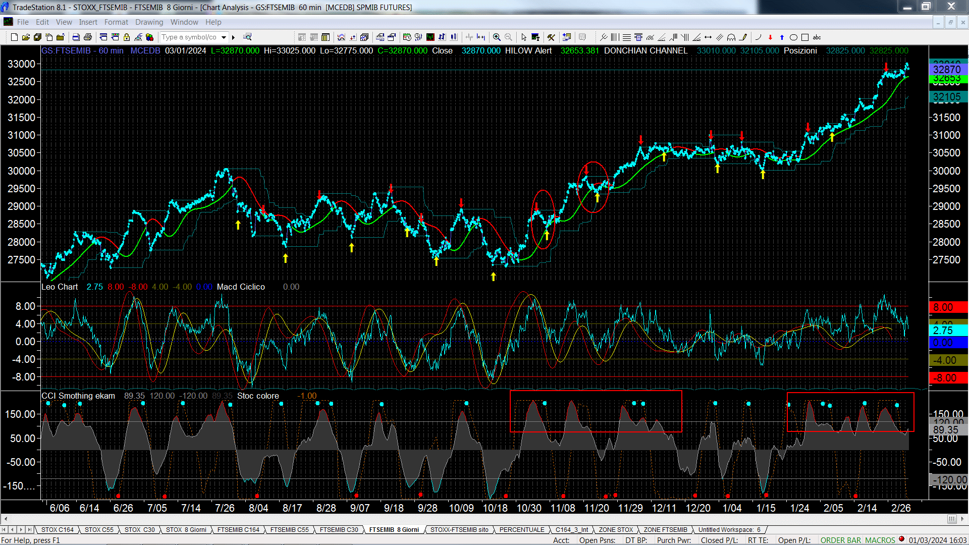Open a file with the folder icon
Viewport: 969px width, 545px height.
coord(26,37)
